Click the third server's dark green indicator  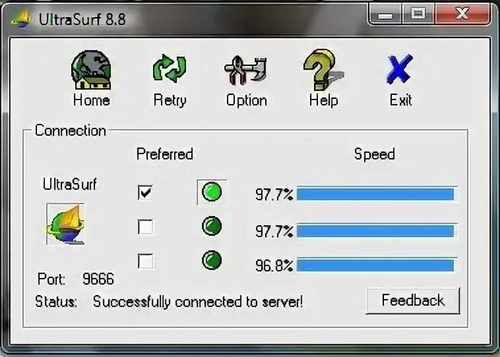point(212,260)
